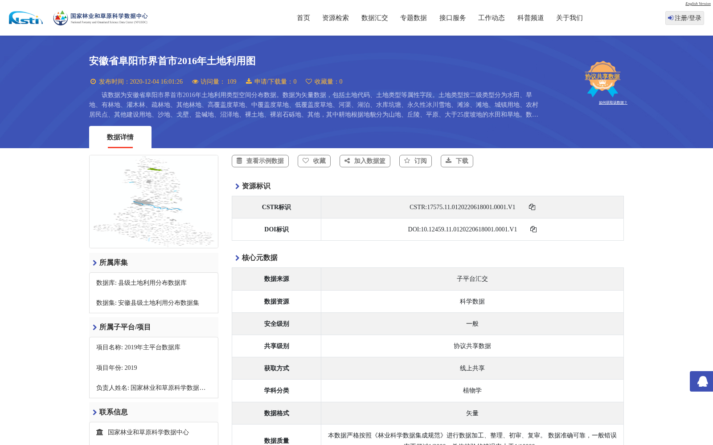Click the 协议共享数据 medal badge

pos(602,79)
